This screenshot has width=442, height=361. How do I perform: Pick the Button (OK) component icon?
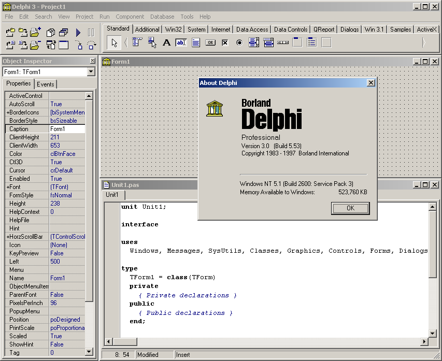210,42
